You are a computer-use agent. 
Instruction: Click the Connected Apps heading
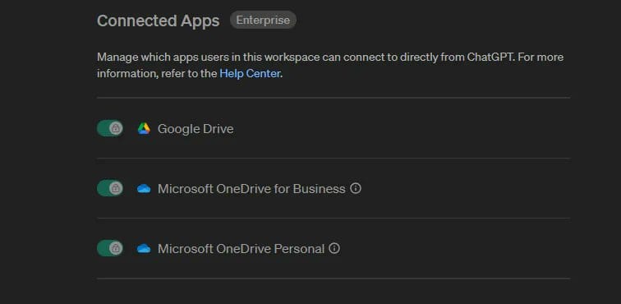pyautogui.click(x=158, y=21)
